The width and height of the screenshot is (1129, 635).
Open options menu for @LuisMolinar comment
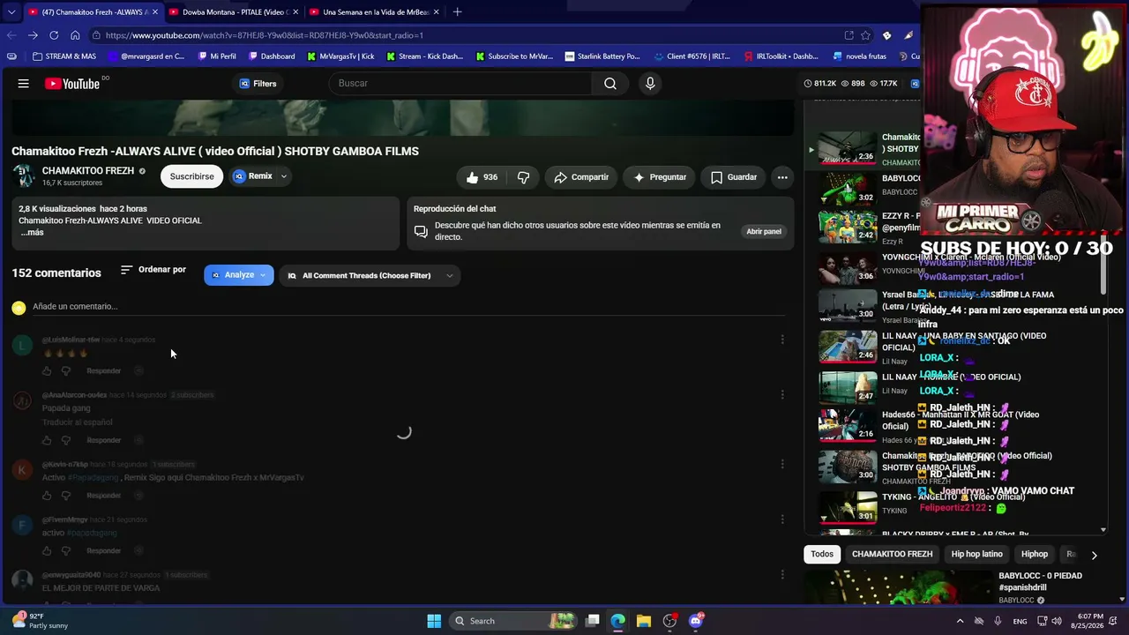782,340
